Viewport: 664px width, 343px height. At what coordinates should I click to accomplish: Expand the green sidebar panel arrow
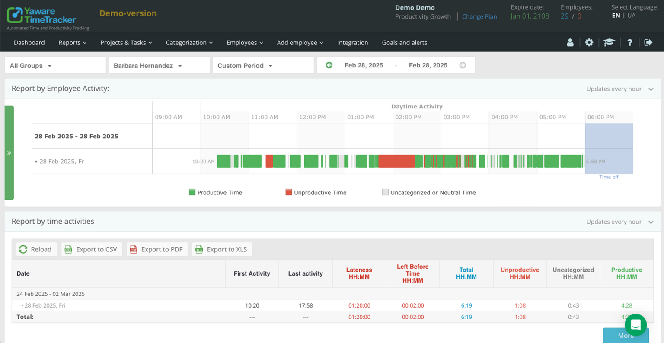click(x=9, y=152)
